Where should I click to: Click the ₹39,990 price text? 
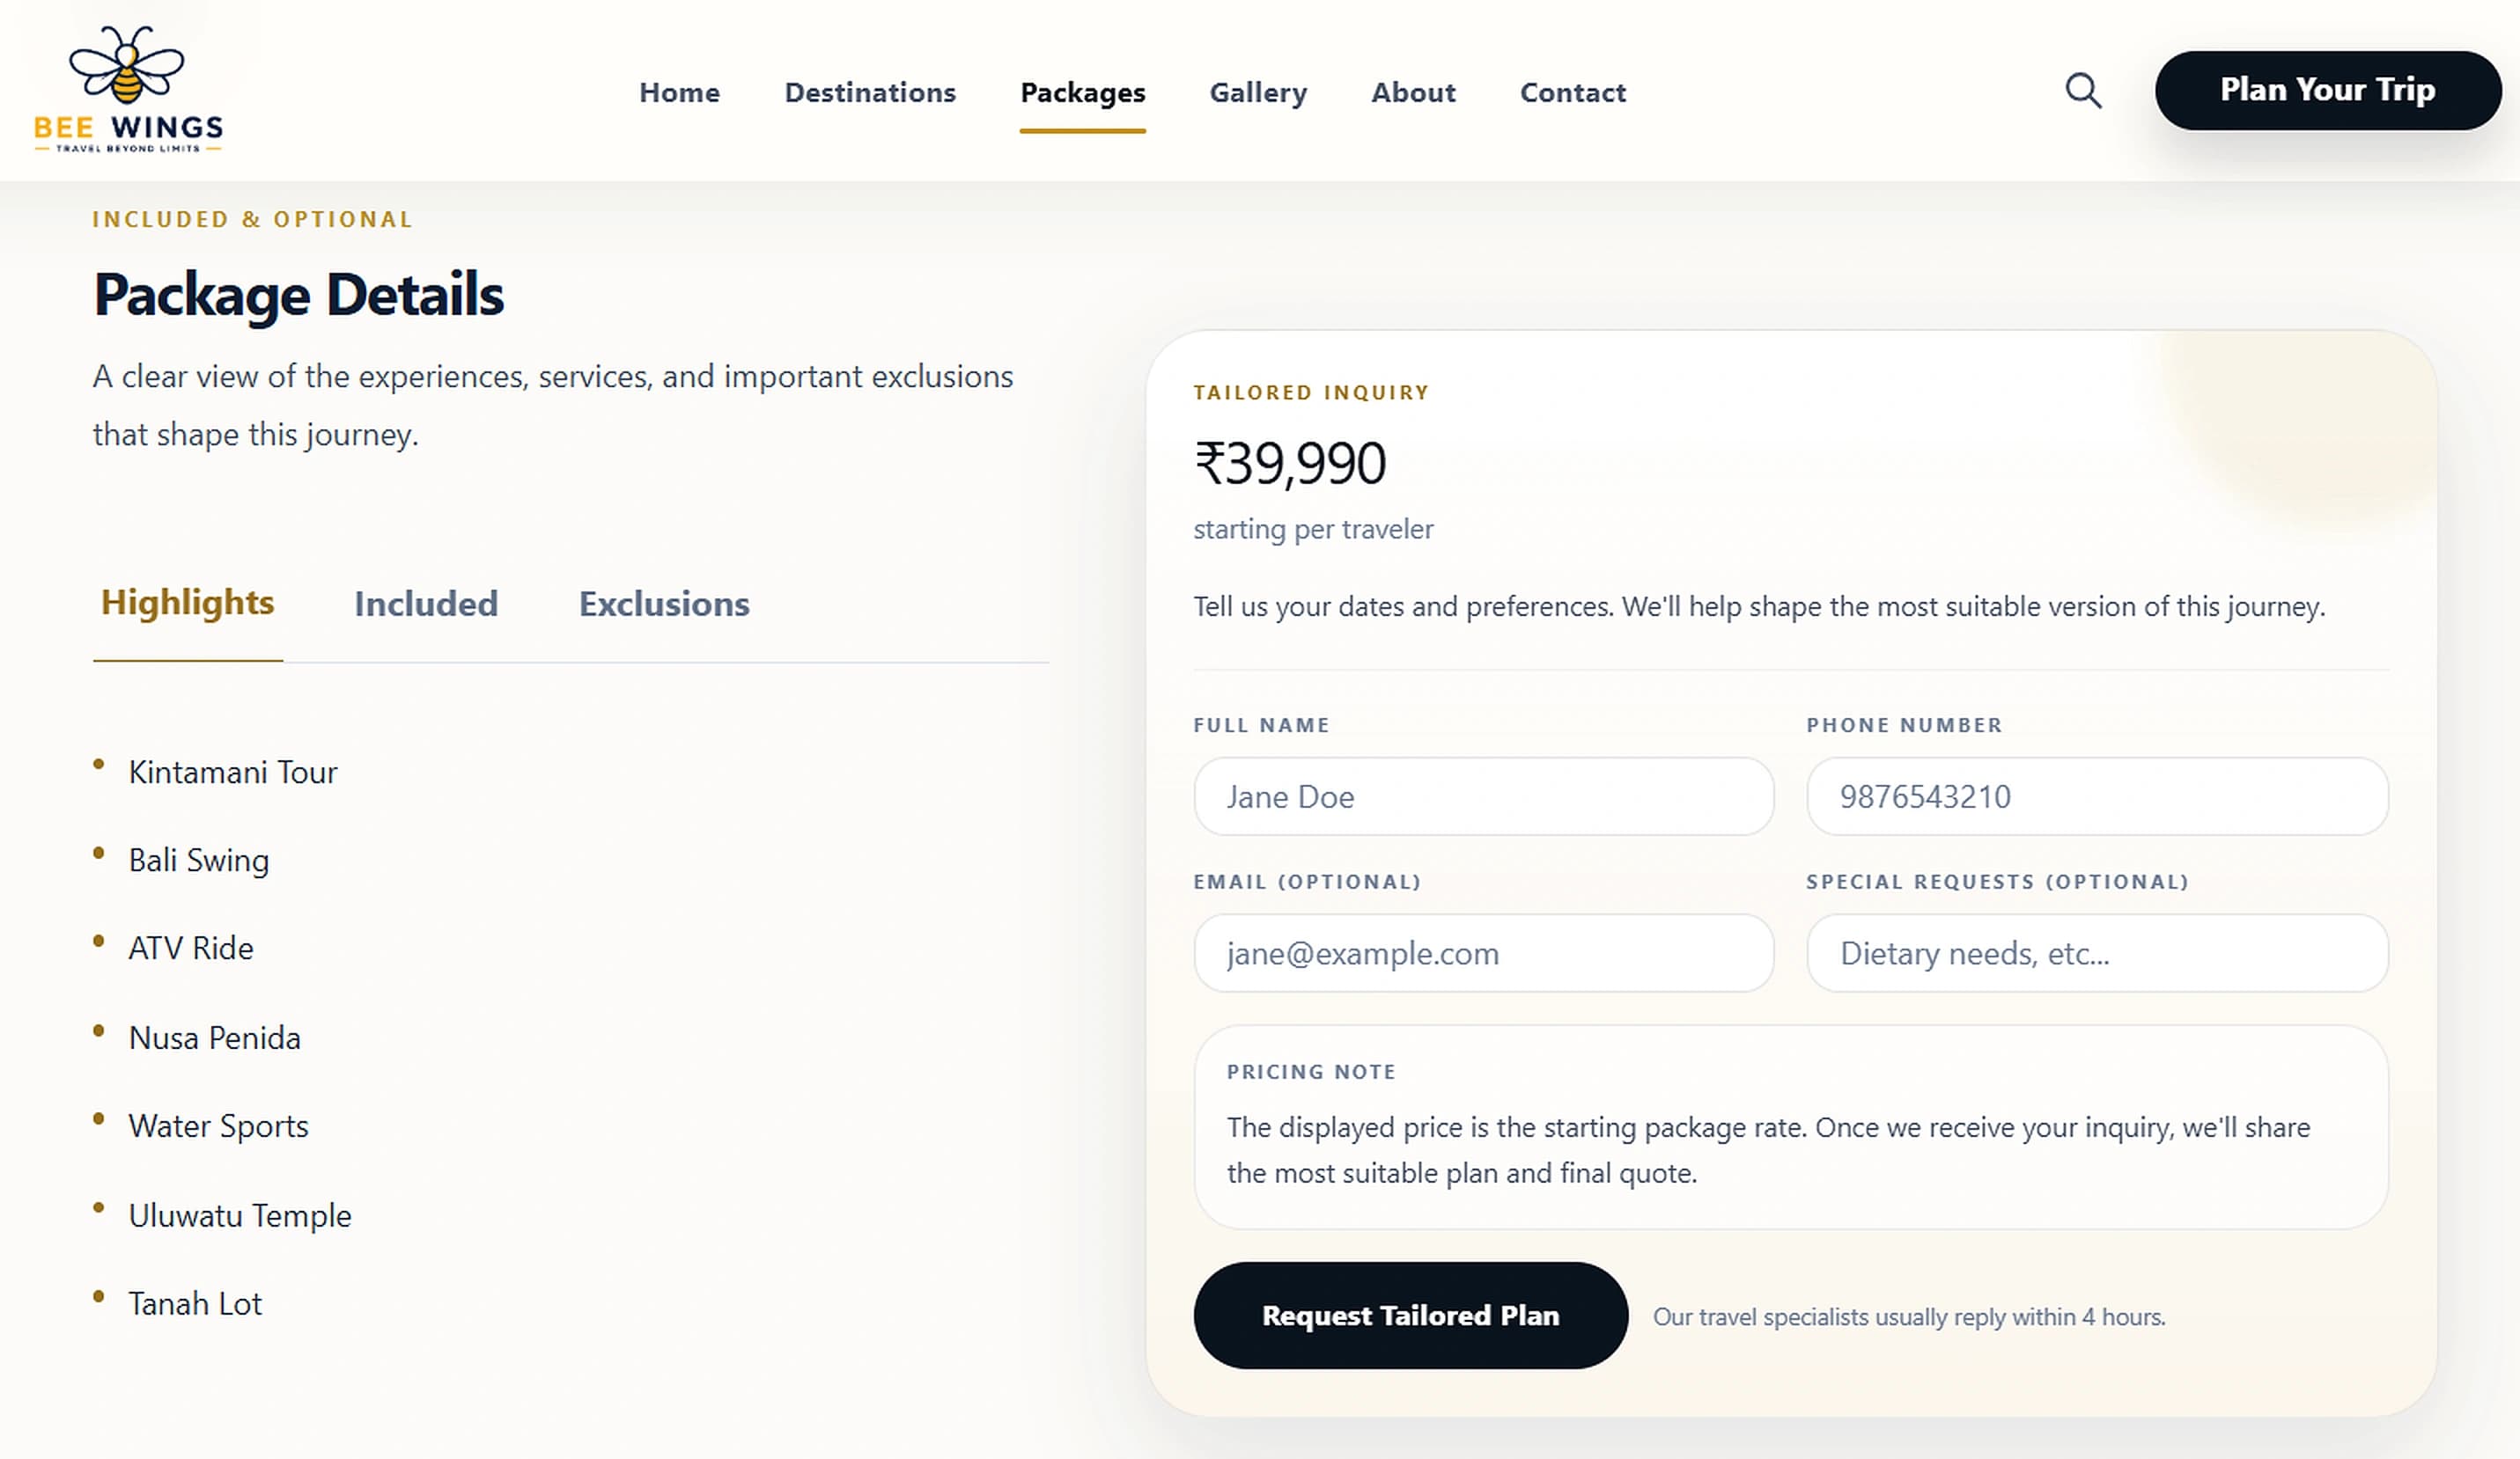(1290, 464)
